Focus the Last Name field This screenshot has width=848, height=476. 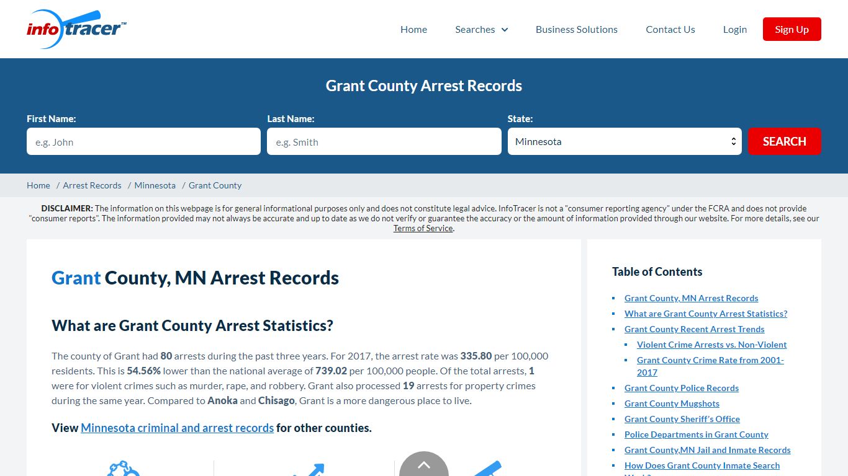point(384,141)
